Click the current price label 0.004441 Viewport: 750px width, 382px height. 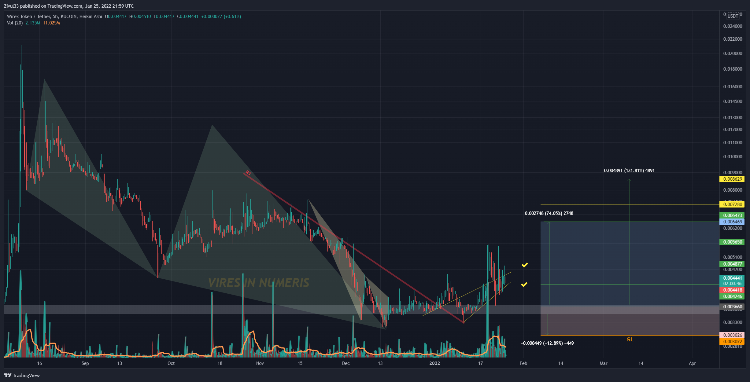pyautogui.click(x=732, y=278)
